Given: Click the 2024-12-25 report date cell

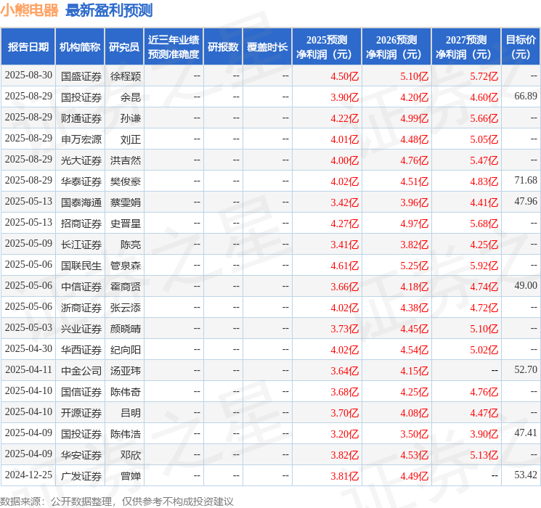Looking at the screenshot, I should point(28,475).
